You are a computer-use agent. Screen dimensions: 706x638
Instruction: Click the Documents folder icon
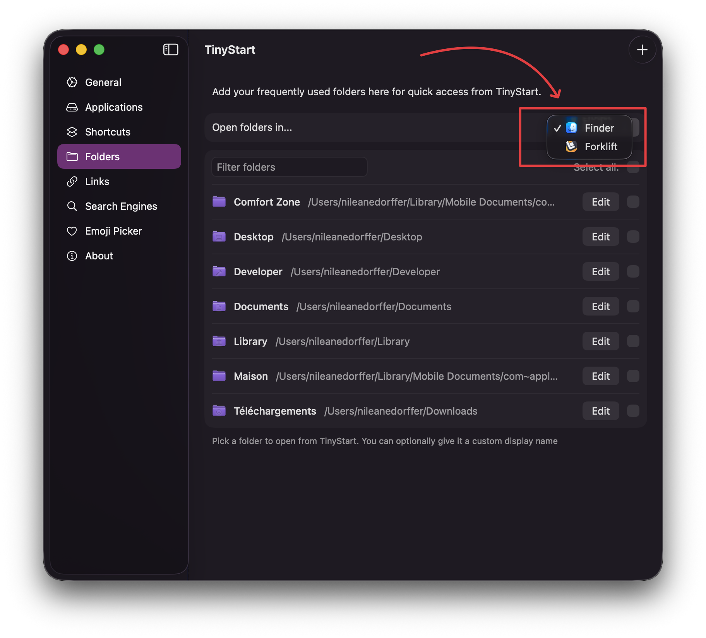click(219, 306)
